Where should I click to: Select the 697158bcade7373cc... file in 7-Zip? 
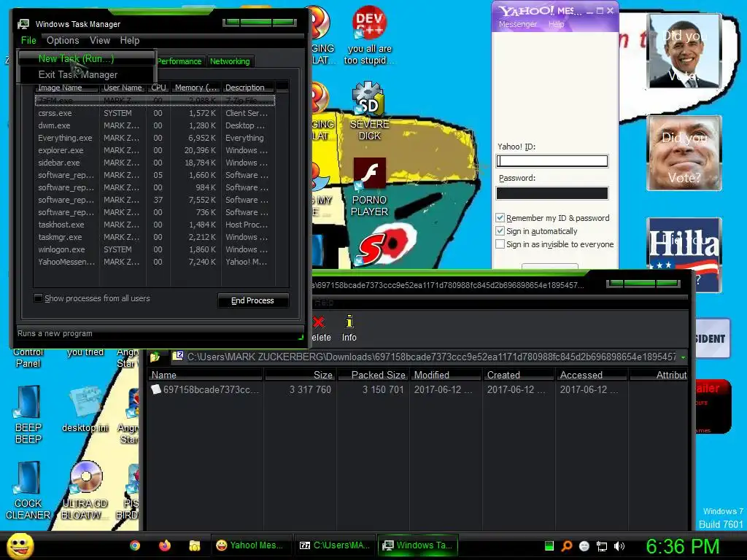click(206, 389)
